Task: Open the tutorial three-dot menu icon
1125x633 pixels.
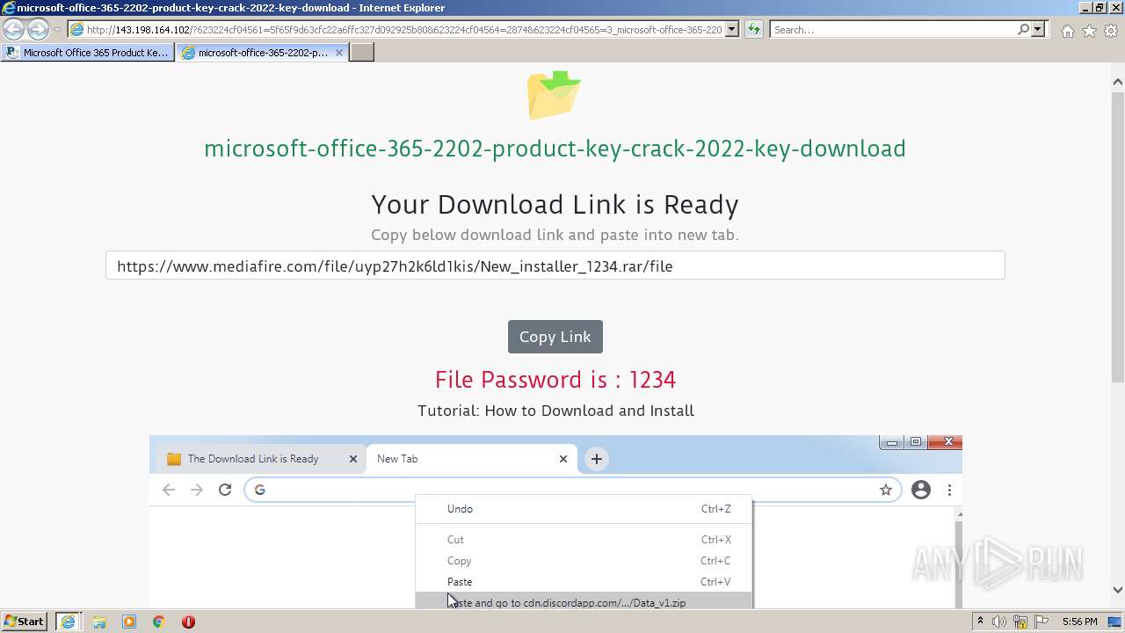Action: coord(949,490)
